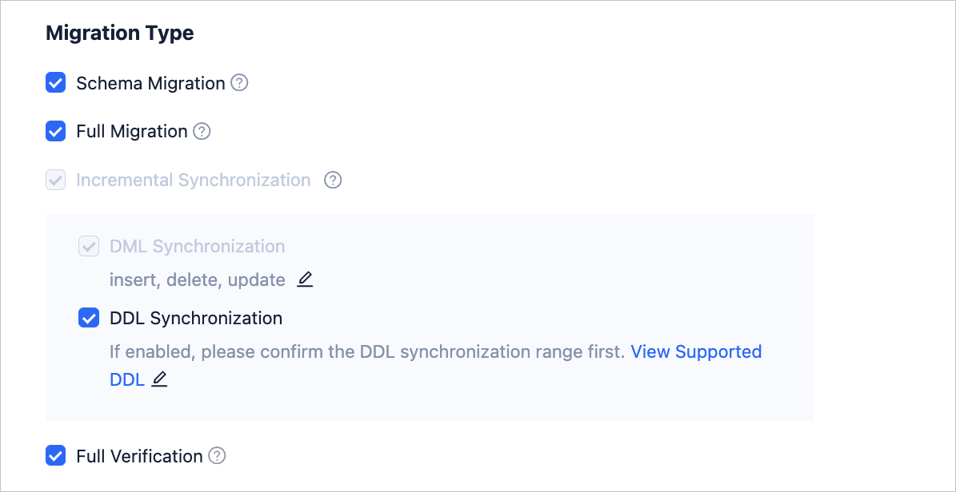Screen dimensions: 956x492
Task: Click the disabled DML Synchronization checkbox
Action: (88, 246)
